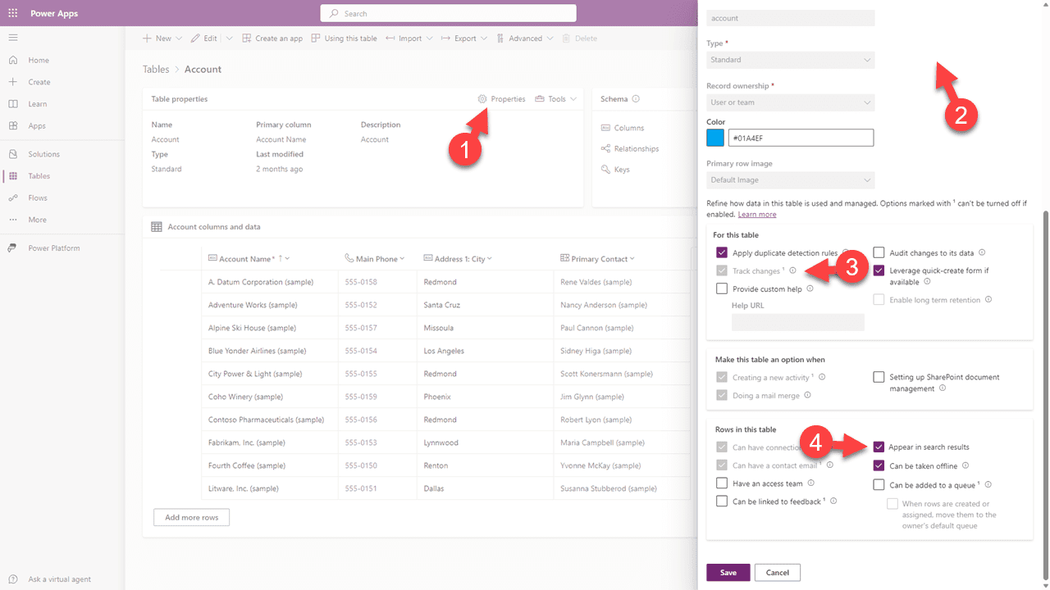Open the Advanced menu in the toolbar
The width and height of the screenshot is (1050, 590).
[525, 38]
